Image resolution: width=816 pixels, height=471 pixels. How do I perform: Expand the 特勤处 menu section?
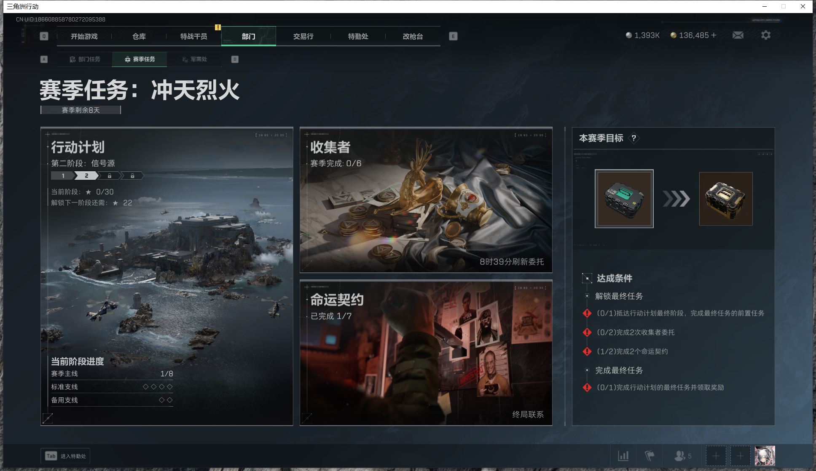pos(357,36)
